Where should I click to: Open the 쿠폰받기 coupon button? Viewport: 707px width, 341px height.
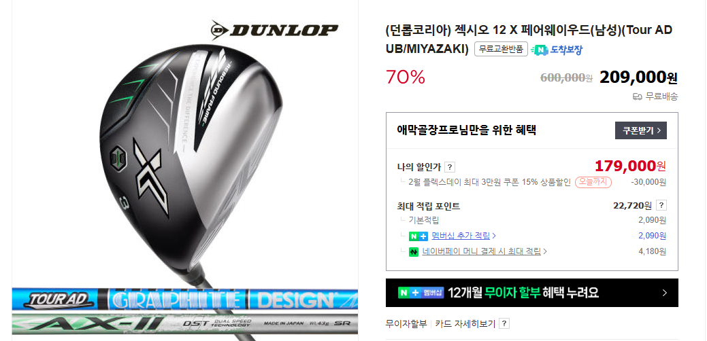pos(641,130)
